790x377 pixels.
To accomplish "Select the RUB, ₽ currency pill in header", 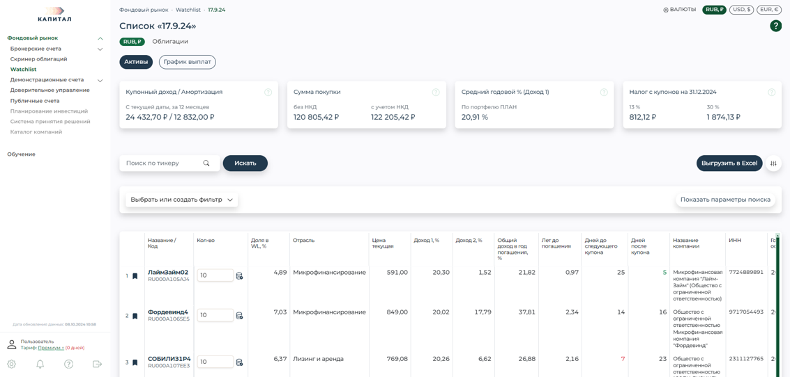I will pos(714,10).
